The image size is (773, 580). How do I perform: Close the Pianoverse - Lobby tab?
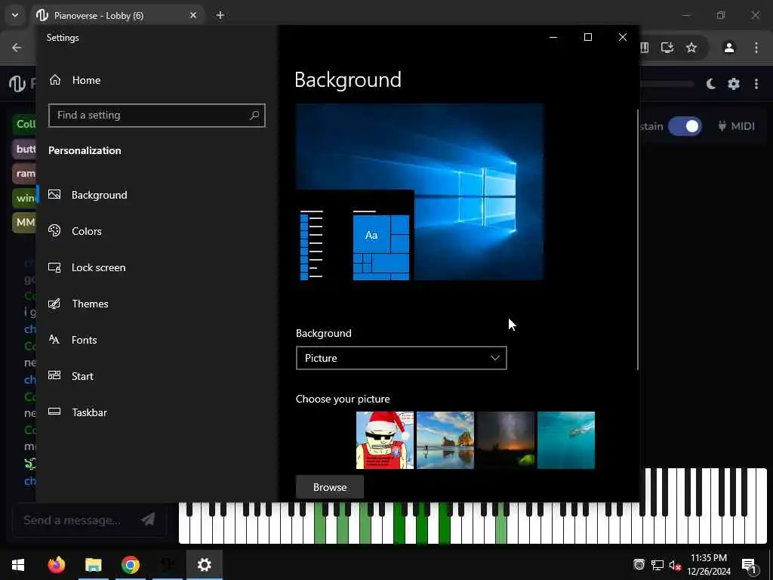coord(193,15)
